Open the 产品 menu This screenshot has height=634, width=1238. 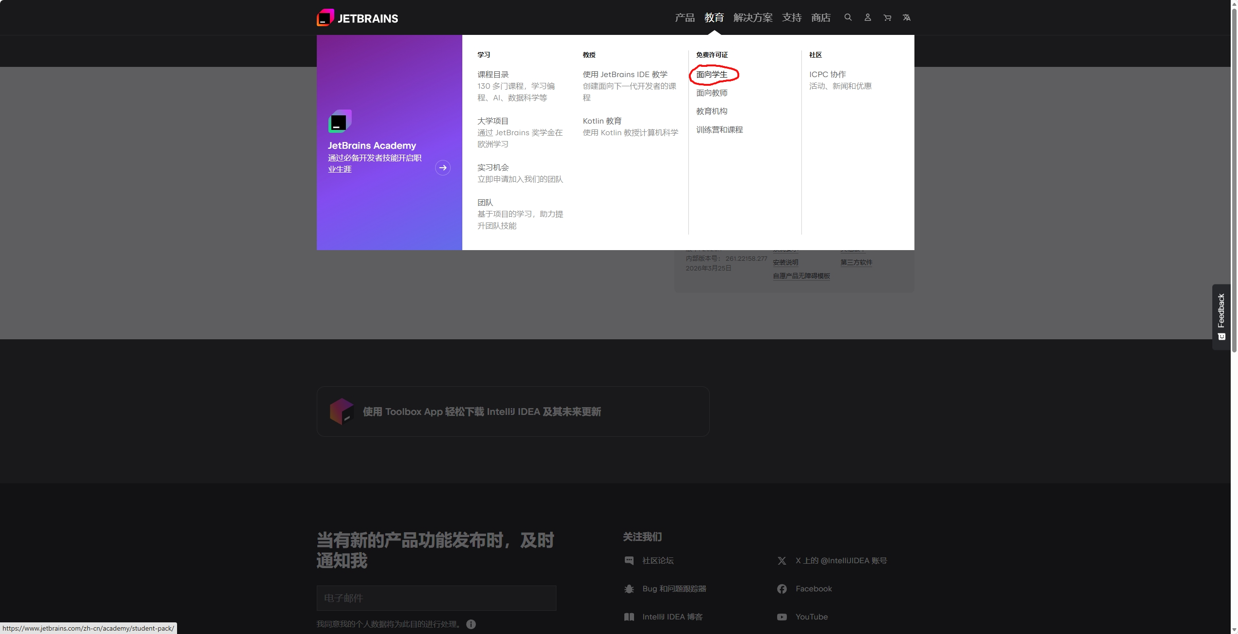tap(684, 17)
